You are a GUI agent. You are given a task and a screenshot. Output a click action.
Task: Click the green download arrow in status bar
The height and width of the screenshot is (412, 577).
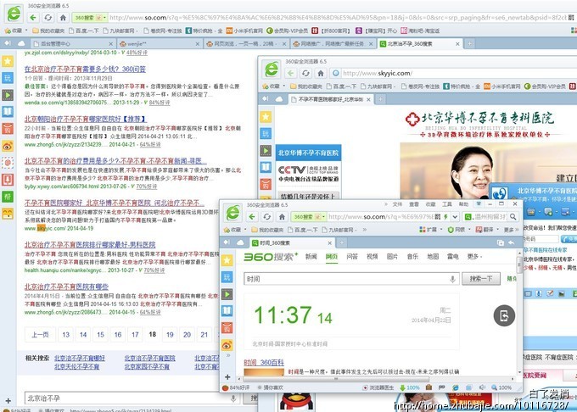click(x=402, y=387)
